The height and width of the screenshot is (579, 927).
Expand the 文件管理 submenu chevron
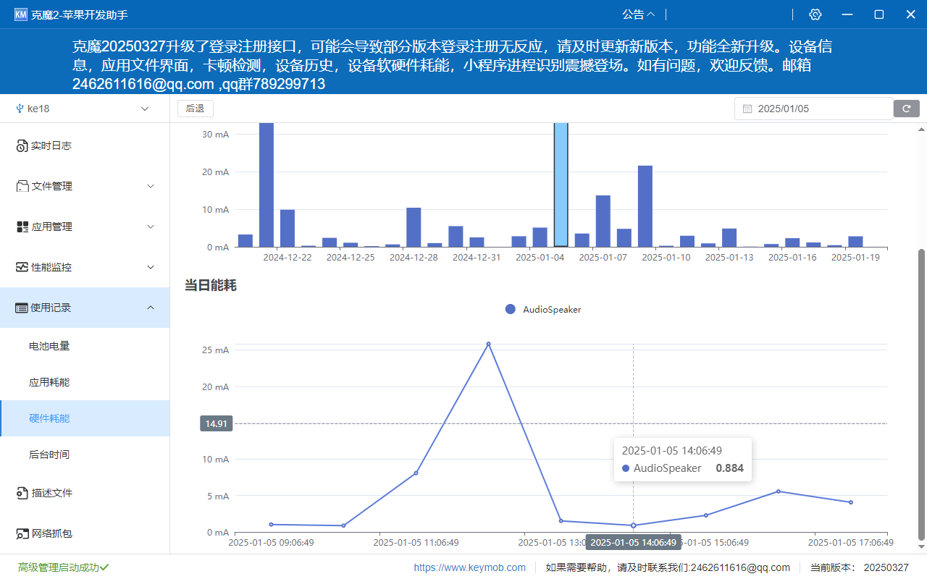point(151,187)
